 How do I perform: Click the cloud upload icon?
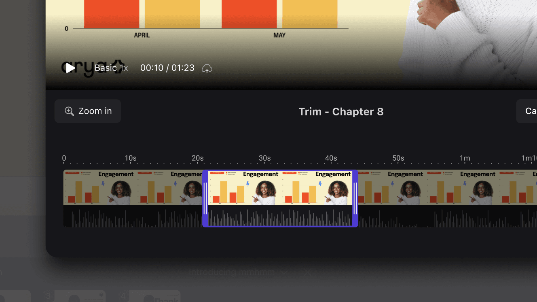(207, 69)
